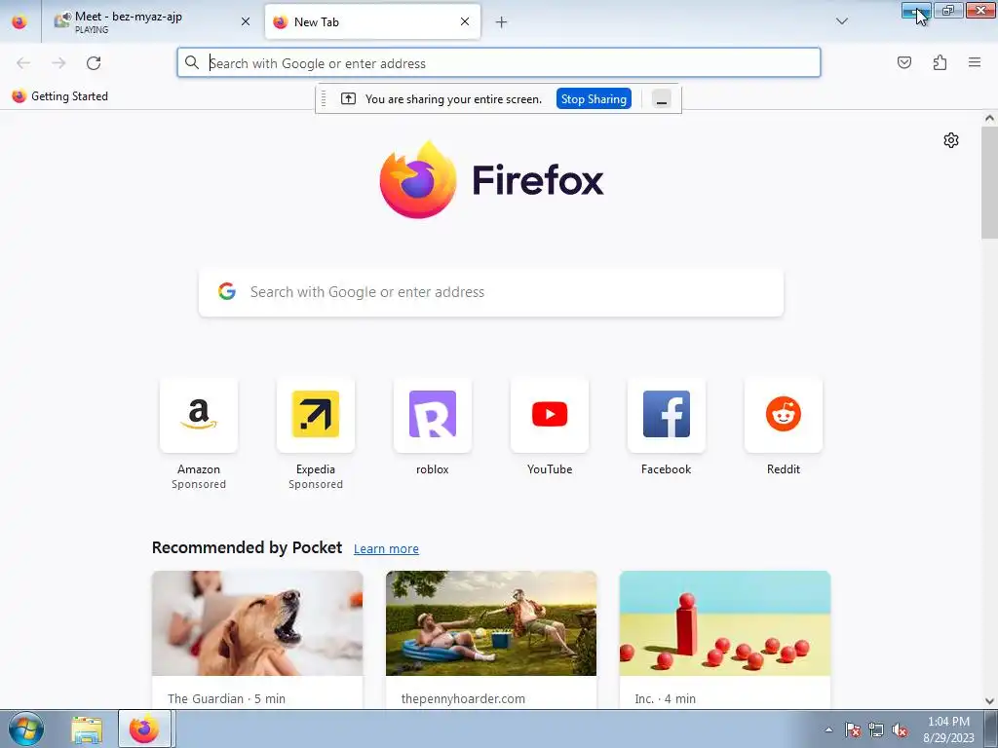998x748 pixels.
Task: Click the Firefox logo on the page
Action: [491, 179]
